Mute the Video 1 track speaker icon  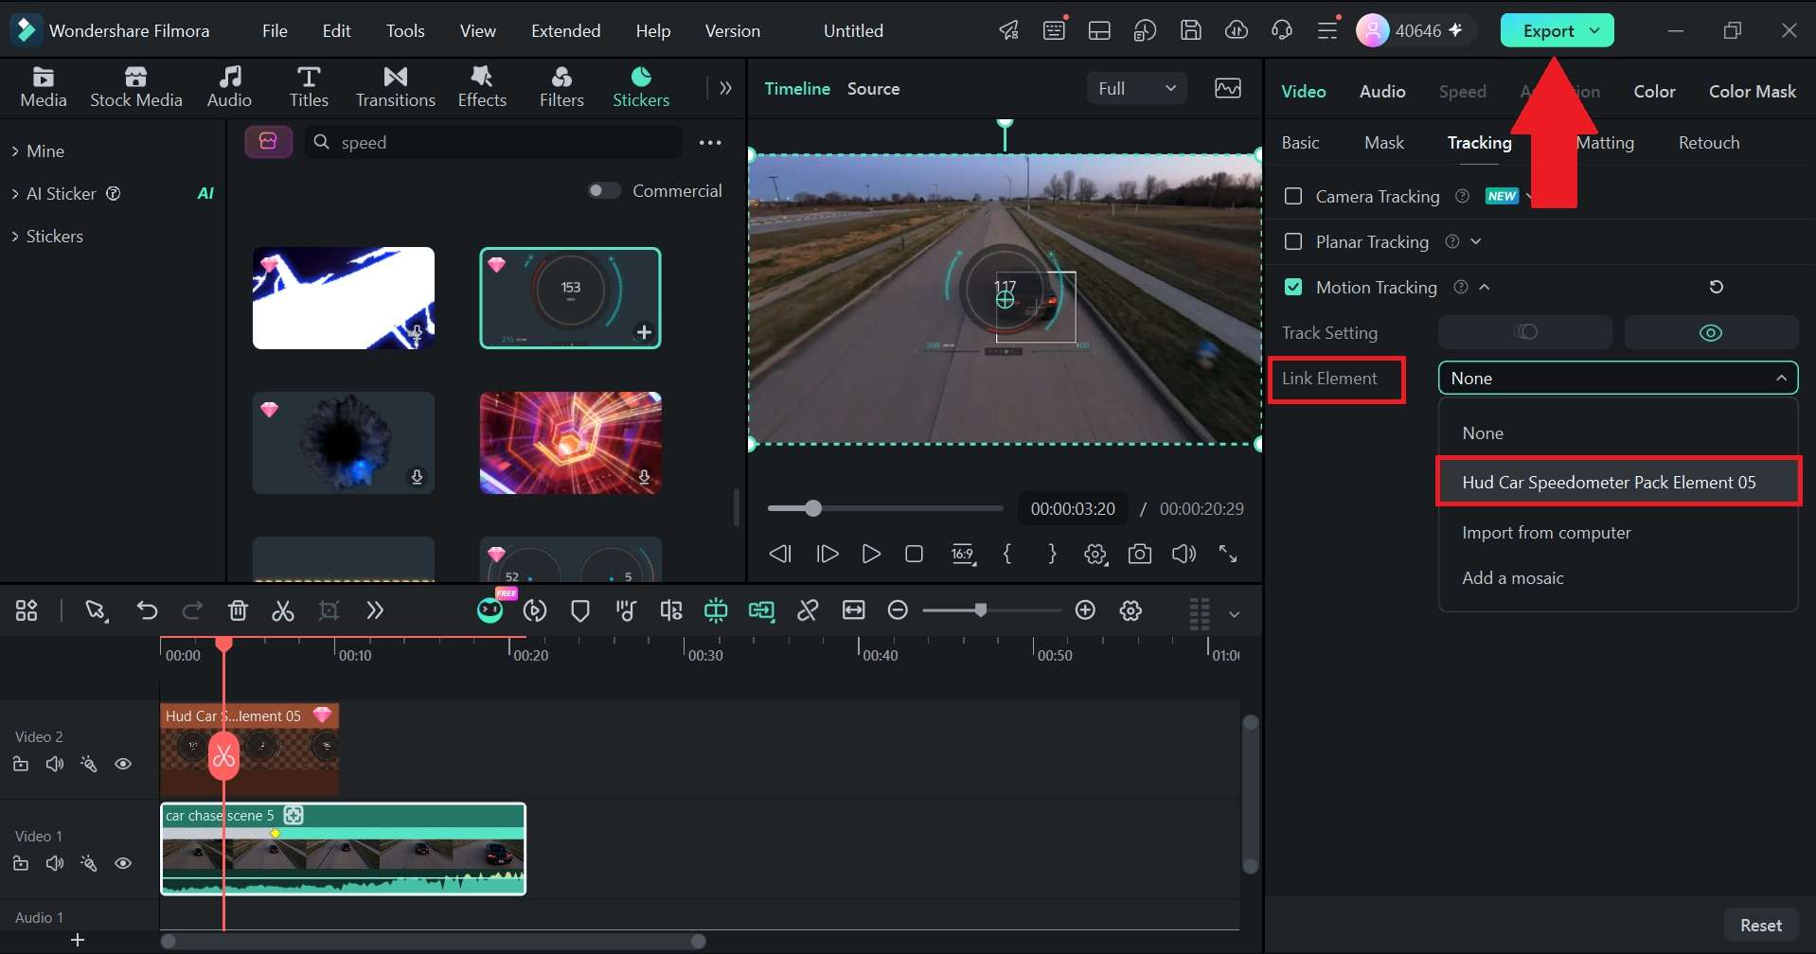(x=55, y=864)
